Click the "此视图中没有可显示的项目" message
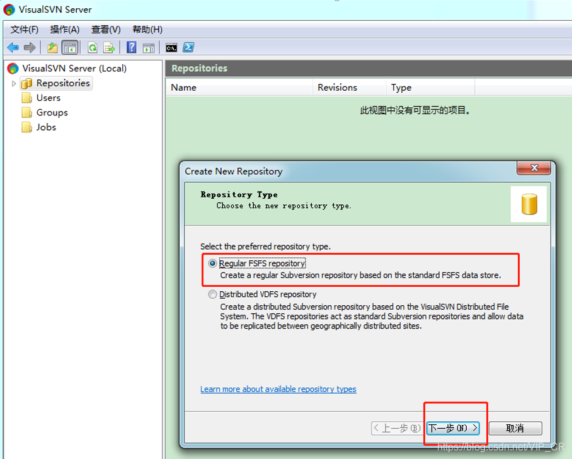Screen dimensions: 572x459 pos(415,110)
